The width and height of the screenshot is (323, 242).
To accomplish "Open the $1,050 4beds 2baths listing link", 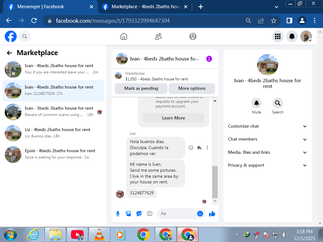I will tap(156, 79).
